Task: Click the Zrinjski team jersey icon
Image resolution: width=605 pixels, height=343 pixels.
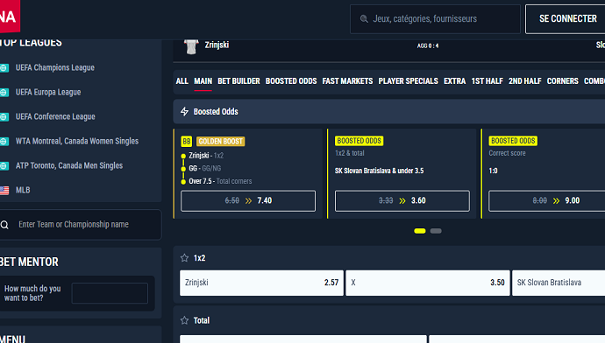Action: 191,46
